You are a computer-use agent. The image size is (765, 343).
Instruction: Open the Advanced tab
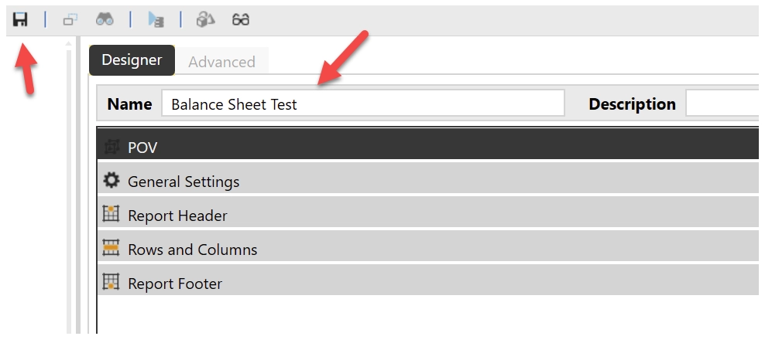[221, 62]
